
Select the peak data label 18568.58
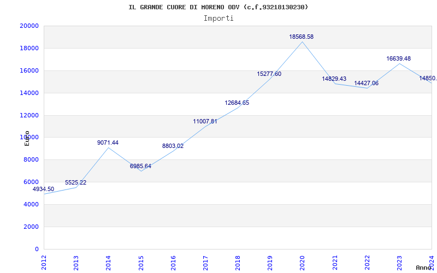302,37
